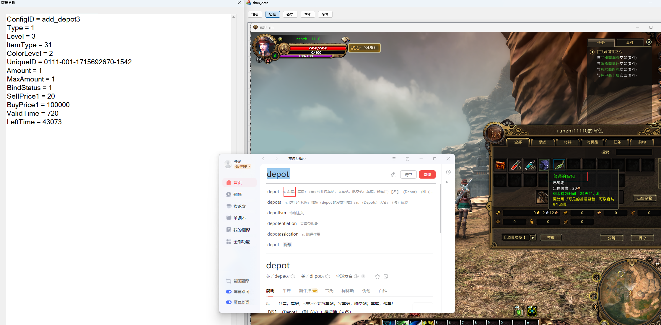This screenshot has height=325, width=661.
Task: Click the PVP badge under the portrait
Action: click(259, 60)
